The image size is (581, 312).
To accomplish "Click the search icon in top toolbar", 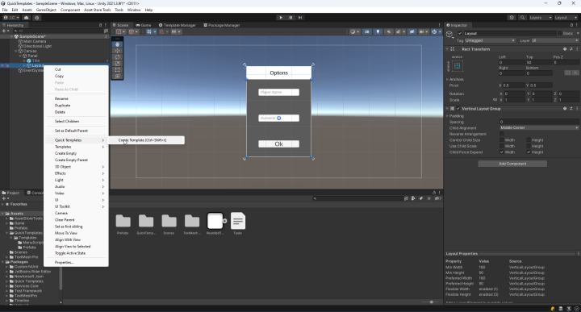I will point(522,18).
